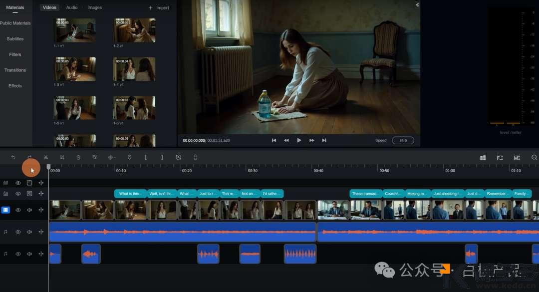Image resolution: width=539 pixels, height=292 pixels.
Task: Set the in-point with left bracket icon
Action: 146,157
